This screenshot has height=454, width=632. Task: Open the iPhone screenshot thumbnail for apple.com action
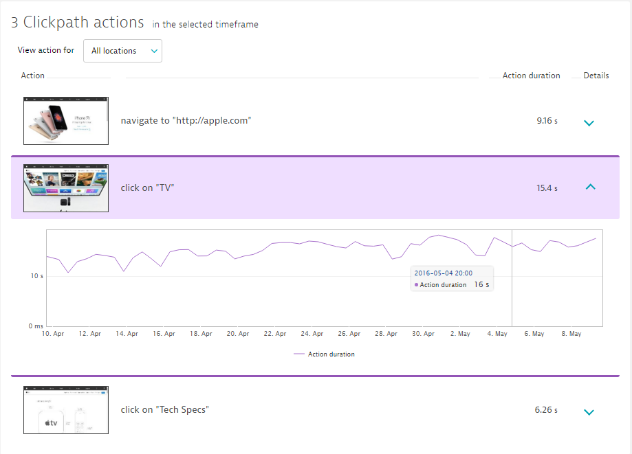tap(66, 121)
